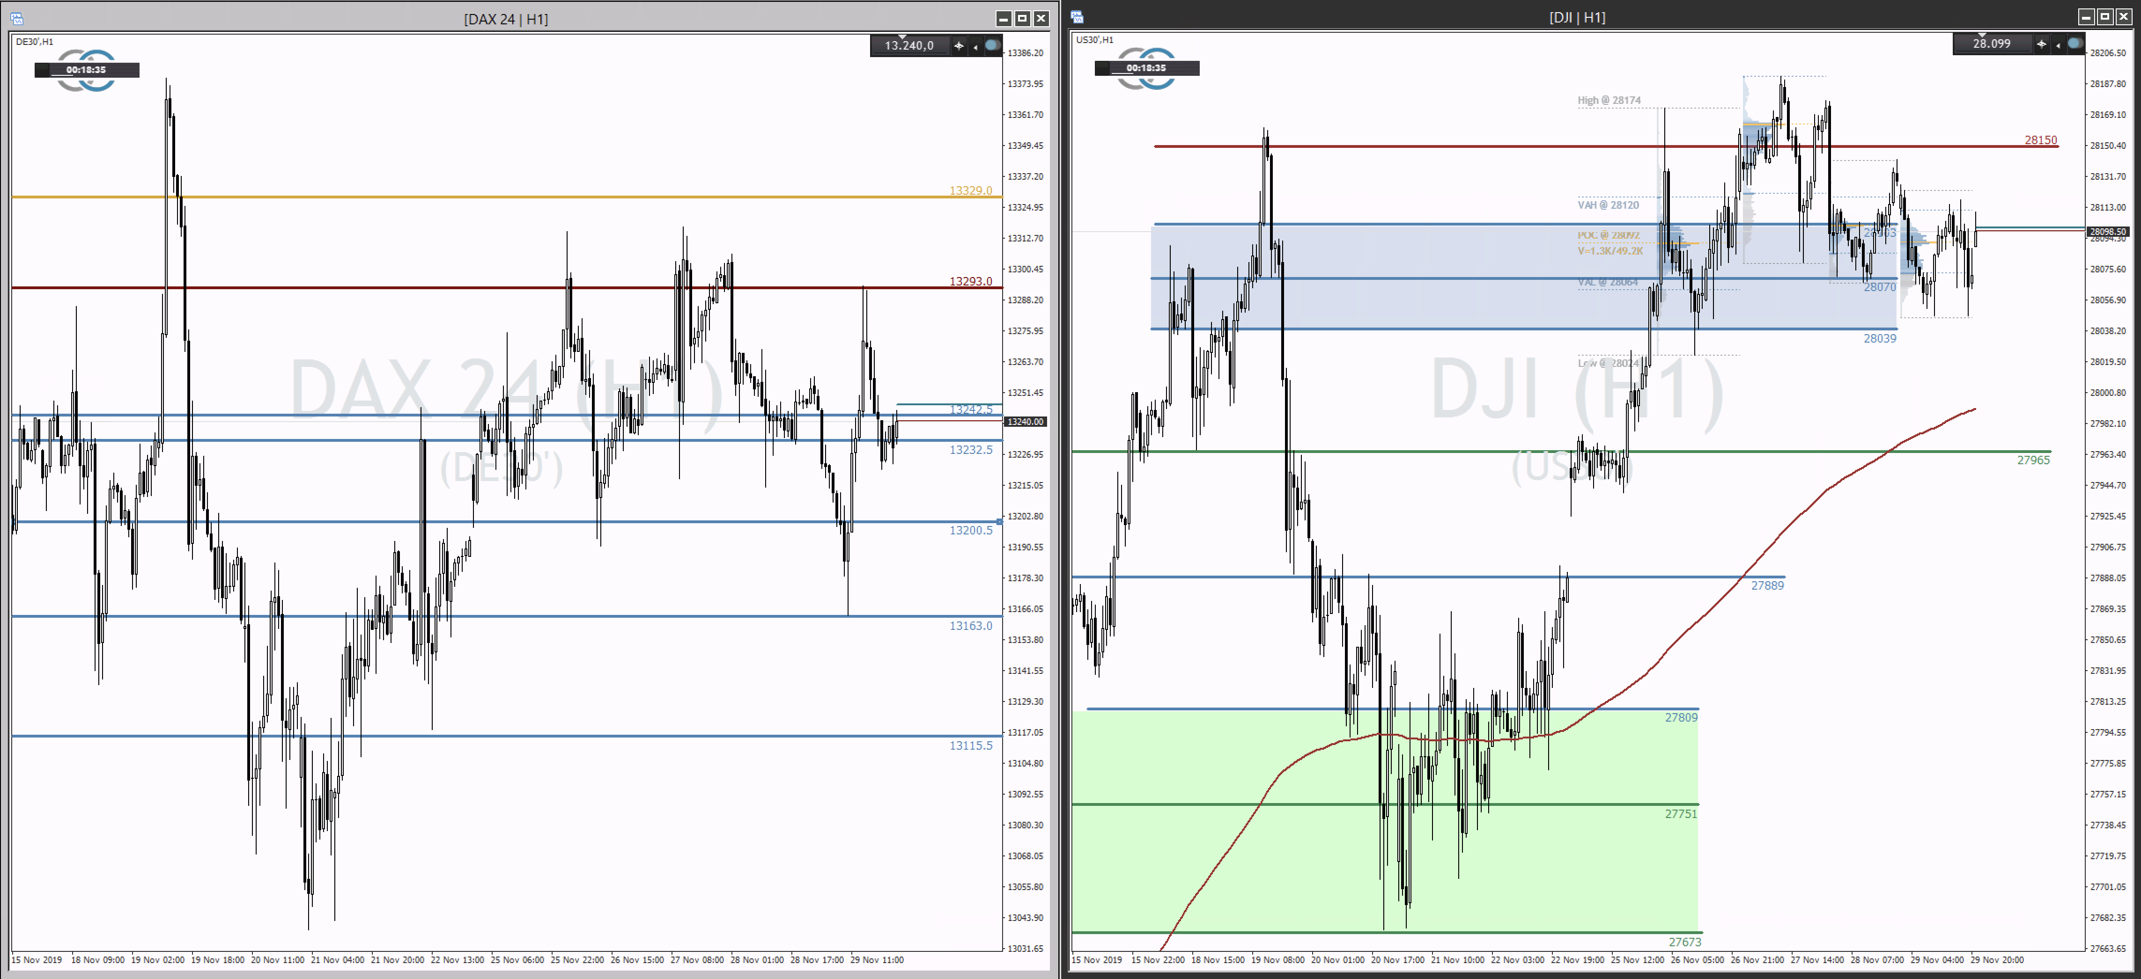Viewport: 2141px width, 979px height.
Task: Minimize the DJI chart window
Action: click(x=2087, y=16)
